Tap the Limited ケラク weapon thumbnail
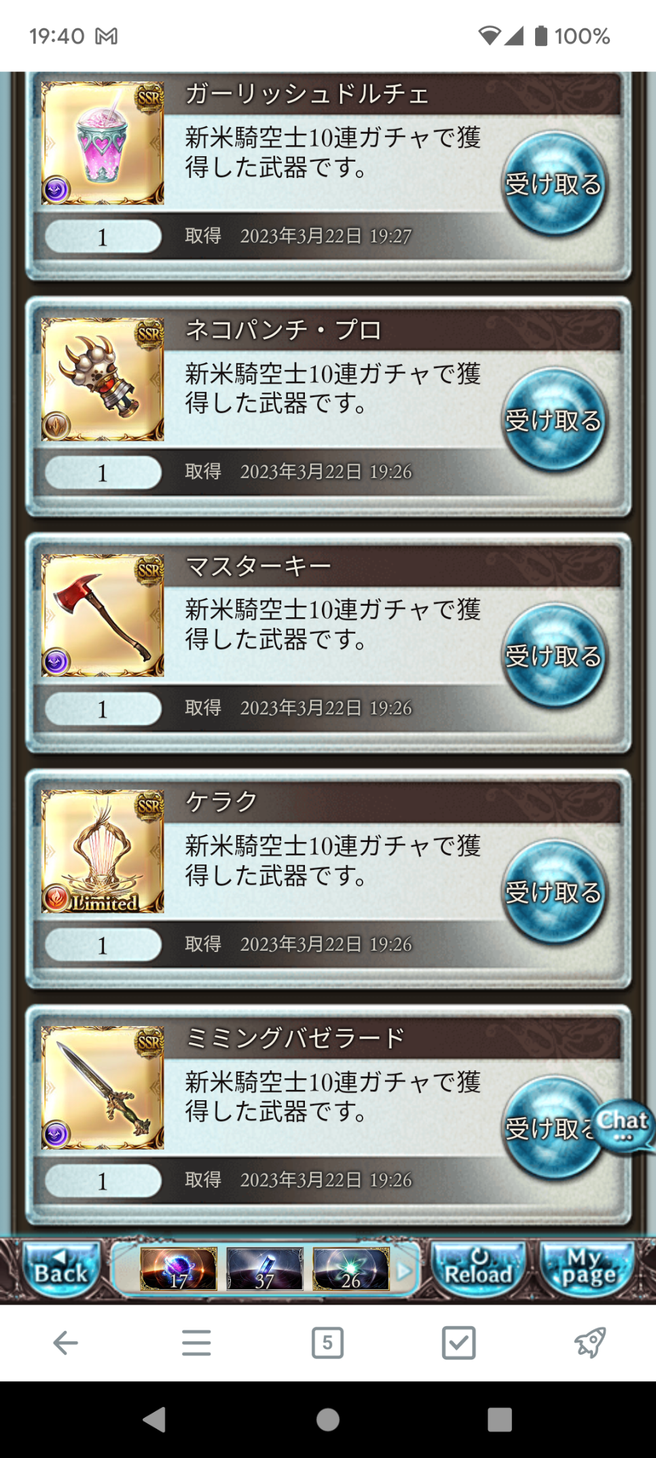Image resolution: width=656 pixels, height=1458 pixels. [103, 852]
